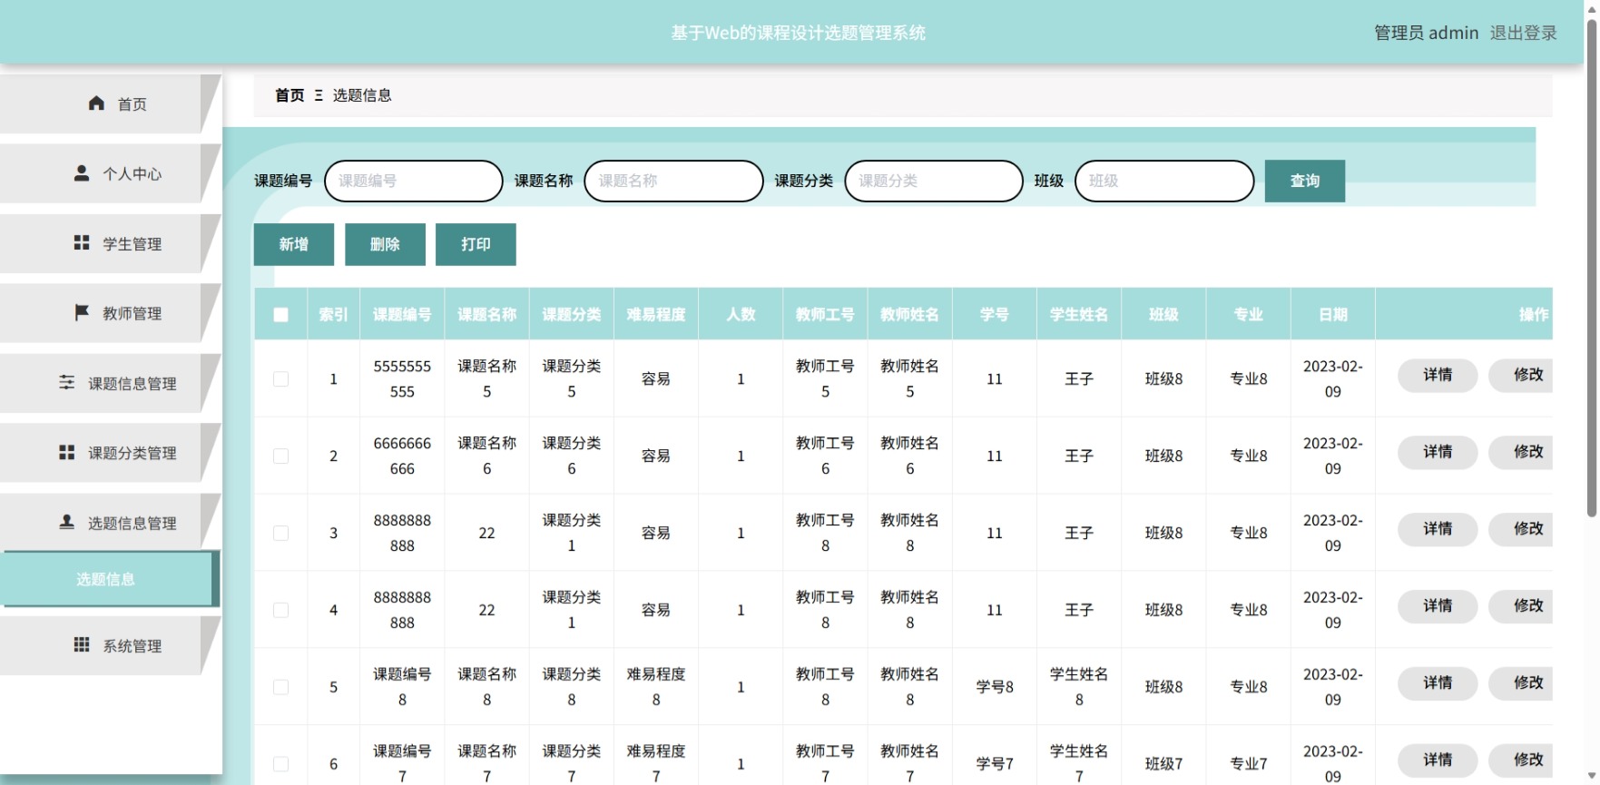Click the breadcrumb separator icon after 首页
The width and height of the screenshot is (1600, 785).
(x=319, y=95)
